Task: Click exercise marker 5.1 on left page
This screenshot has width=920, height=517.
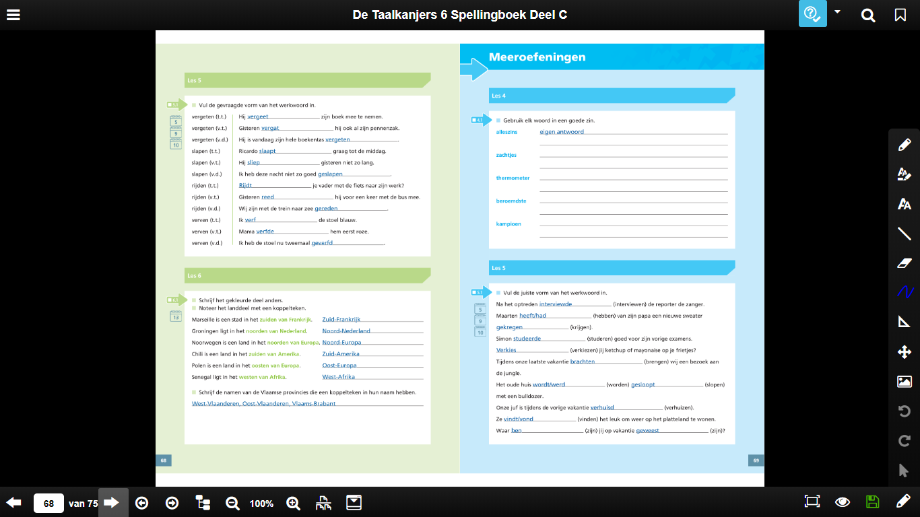Action: pos(176,105)
